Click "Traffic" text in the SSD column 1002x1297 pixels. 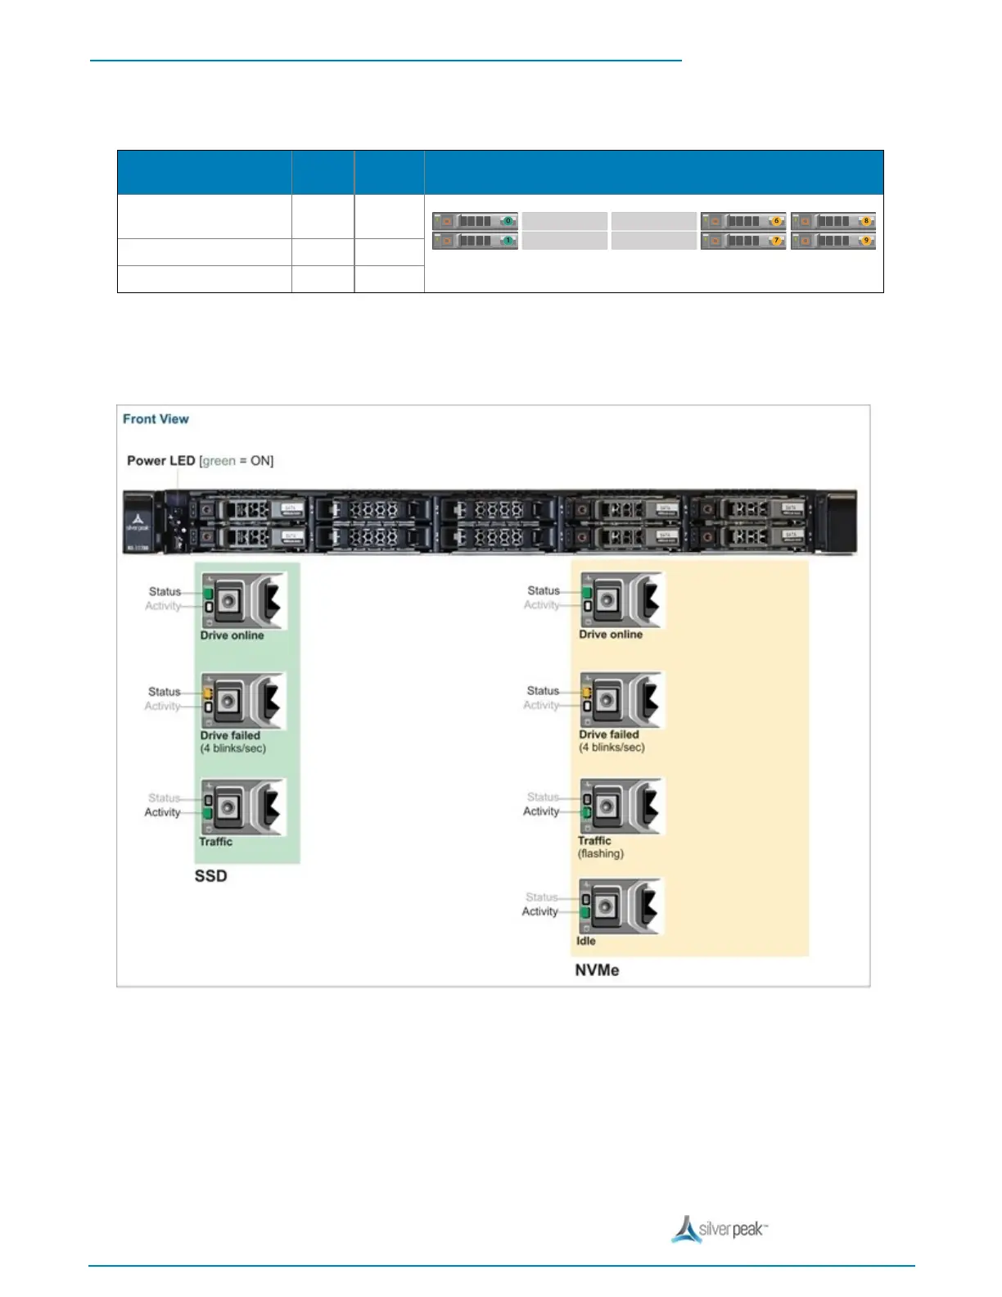coord(216,842)
